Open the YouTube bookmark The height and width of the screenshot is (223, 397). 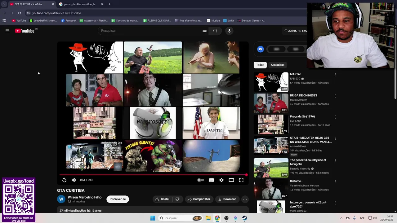click(19, 21)
